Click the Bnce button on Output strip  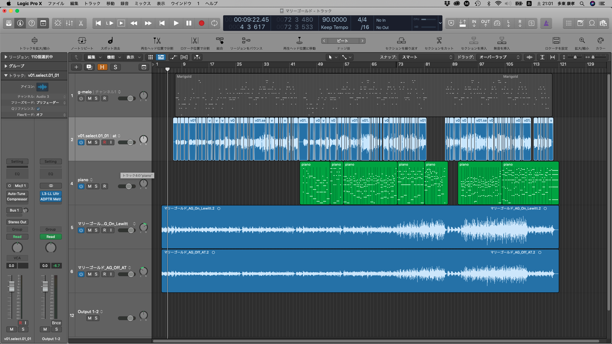coord(56,323)
